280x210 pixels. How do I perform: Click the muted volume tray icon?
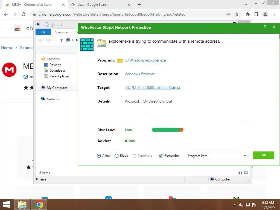click(x=241, y=205)
